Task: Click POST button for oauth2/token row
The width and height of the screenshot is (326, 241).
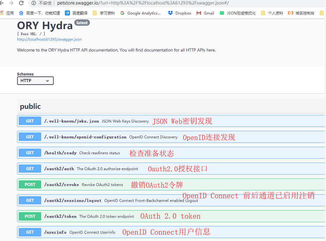Action: pyautogui.click(x=30, y=216)
